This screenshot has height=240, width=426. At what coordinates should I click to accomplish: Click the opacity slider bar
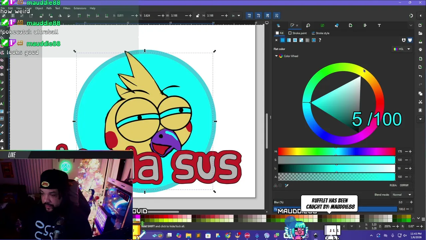(335, 209)
